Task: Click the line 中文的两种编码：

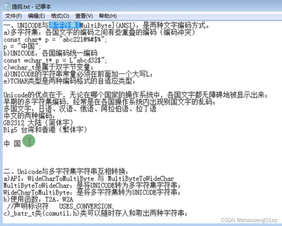Action: (x=29, y=116)
